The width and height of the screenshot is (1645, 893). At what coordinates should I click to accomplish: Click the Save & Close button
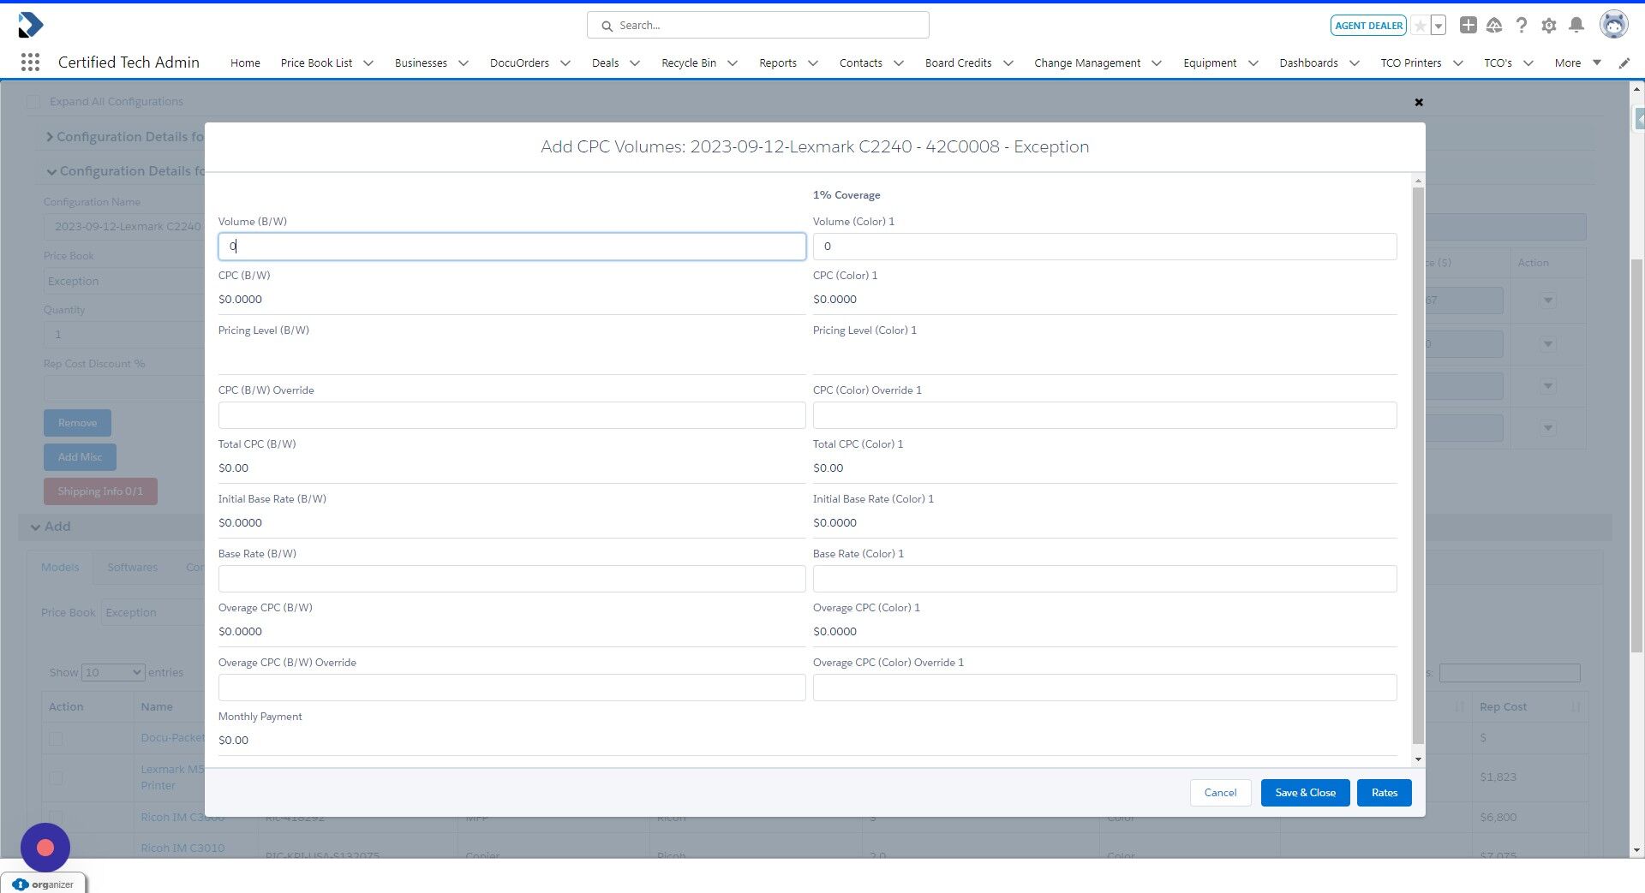(1305, 793)
